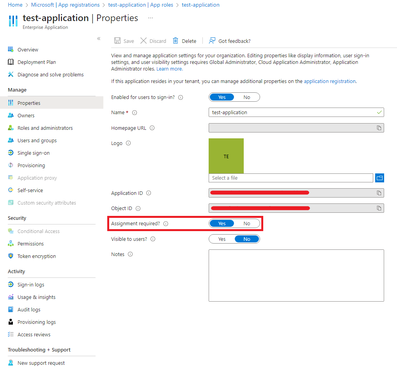397x371 pixels.
Task: Click the Users and groups icon
Action: [11, 140]
